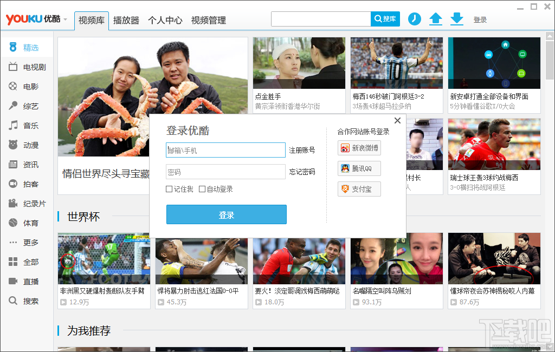
Task: Enable the 记住我 checkbox
Action: [169, 189]
